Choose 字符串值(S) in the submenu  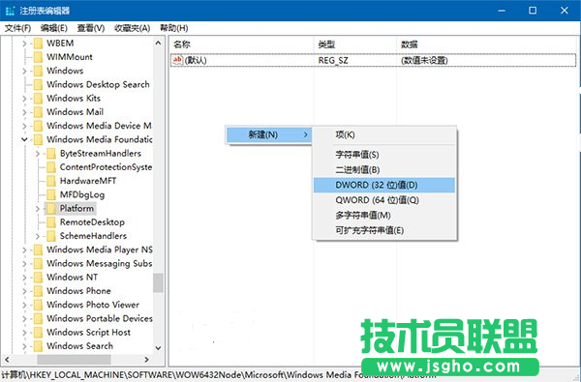point(384,155)
